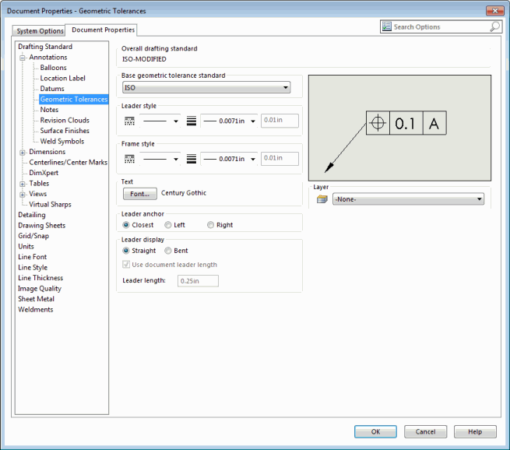Image resolution: width=510 pixels, height=450 pixels.
Task: Choose Straight leader display
Action: point(126,251)
